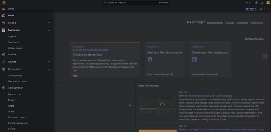Image resolution: width=271 pixels, height=132 pixels.
Task: Open Default preferences
Action: [18, 123]
